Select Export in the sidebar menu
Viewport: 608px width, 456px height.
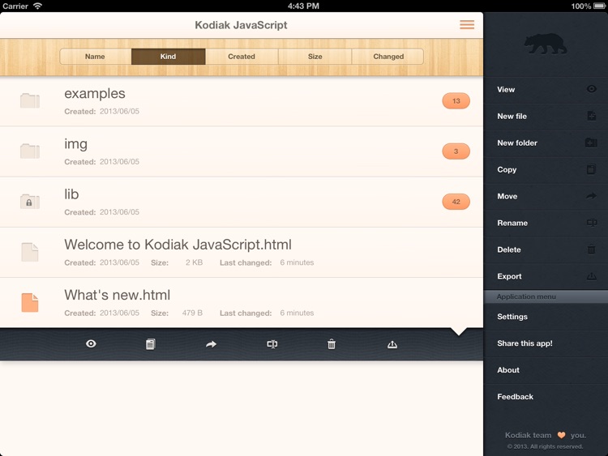coord(546,277)
